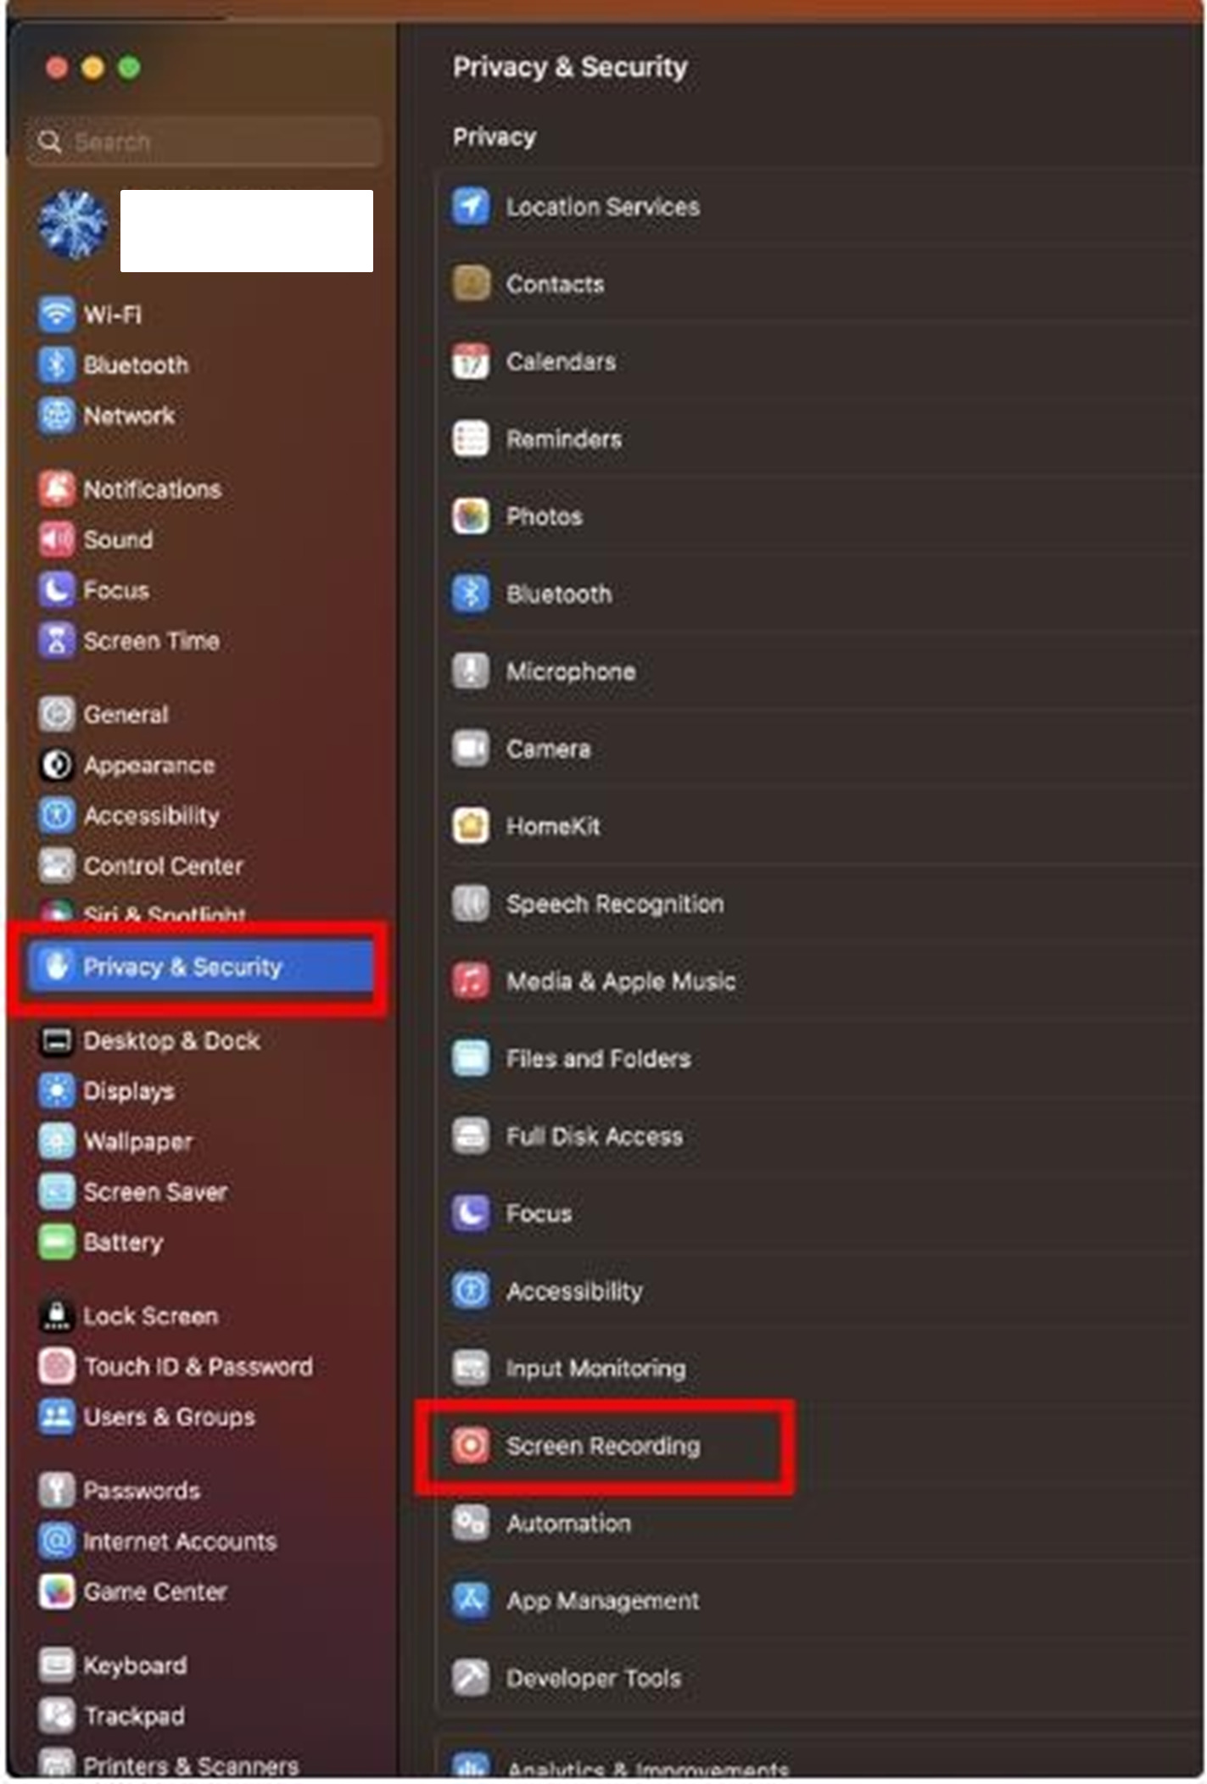
Task: Click the Developer Tools hammer icon
Action: pyautogui.click(x=470, y=1677)
